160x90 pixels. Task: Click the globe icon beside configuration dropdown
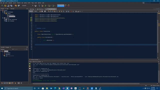point(35,6)
